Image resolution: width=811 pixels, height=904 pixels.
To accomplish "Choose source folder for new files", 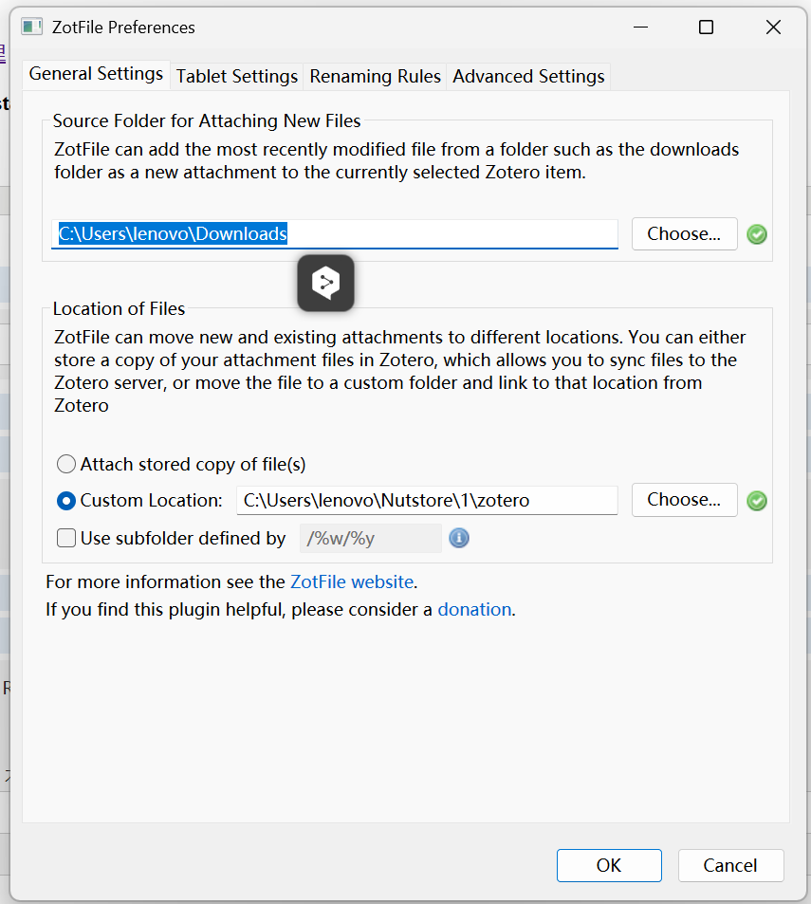I will coord(684,234).
